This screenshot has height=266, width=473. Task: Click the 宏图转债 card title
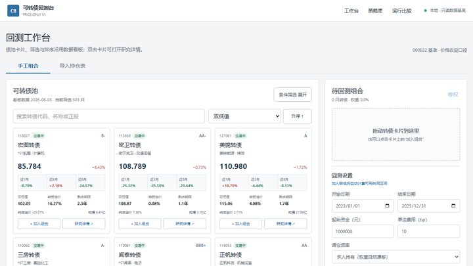pyautogui.click(x=29, y=145)
